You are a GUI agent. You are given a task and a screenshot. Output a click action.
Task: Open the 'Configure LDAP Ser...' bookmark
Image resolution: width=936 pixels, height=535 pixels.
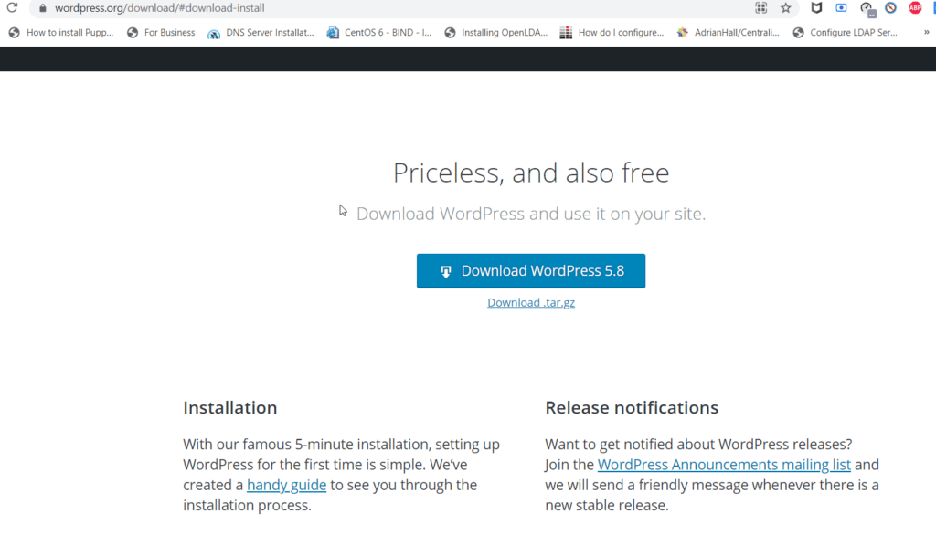(846, 33)
